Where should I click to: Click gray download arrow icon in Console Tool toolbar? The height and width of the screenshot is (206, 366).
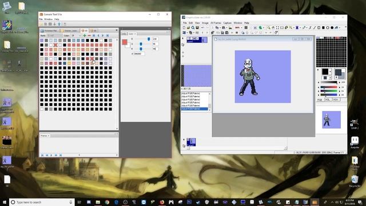[54, 24]
